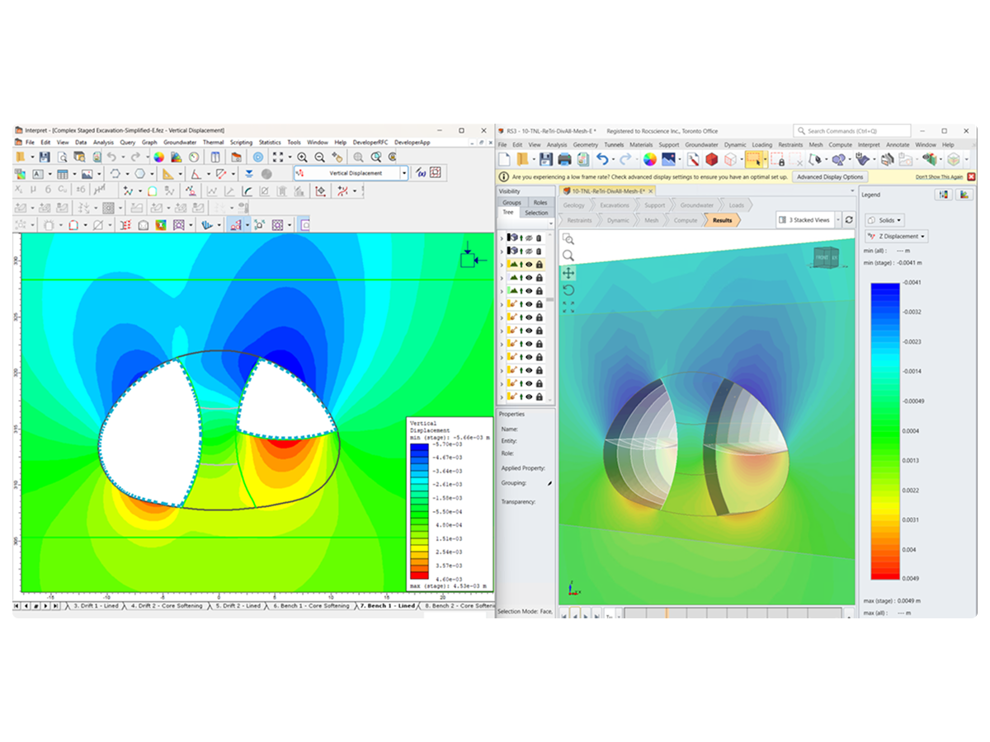Hide the highlighted geology layer using its eye icon

click(x=529, y=264)
